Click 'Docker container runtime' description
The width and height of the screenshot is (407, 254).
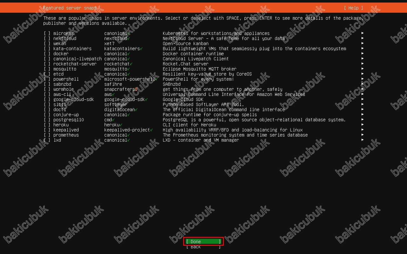[x=193, y=54]
